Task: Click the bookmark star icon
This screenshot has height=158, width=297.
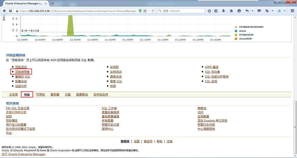Action: (x=209, y=11)
